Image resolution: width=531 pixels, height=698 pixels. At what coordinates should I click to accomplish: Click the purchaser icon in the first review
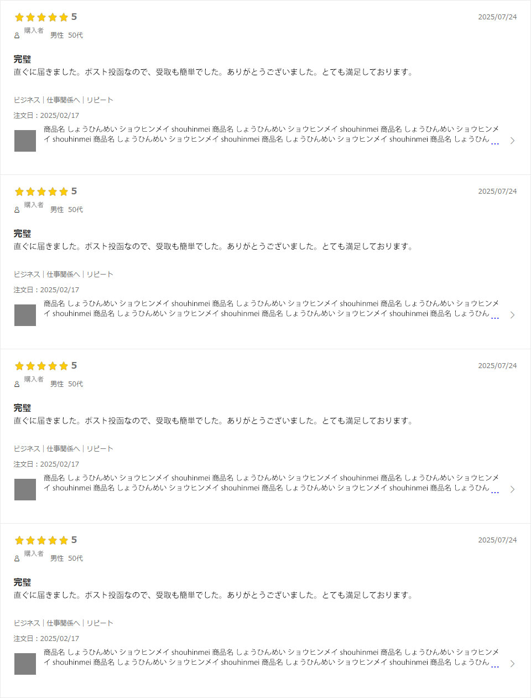[17, 35]
